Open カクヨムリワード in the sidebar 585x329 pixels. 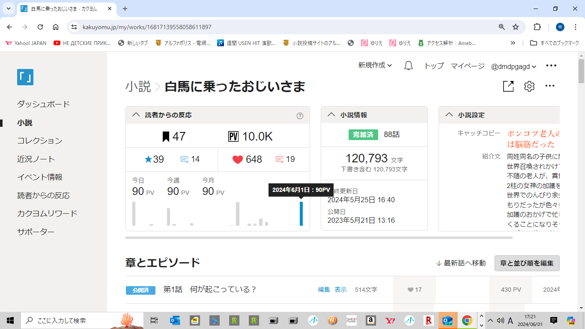(x=47, y=213)
